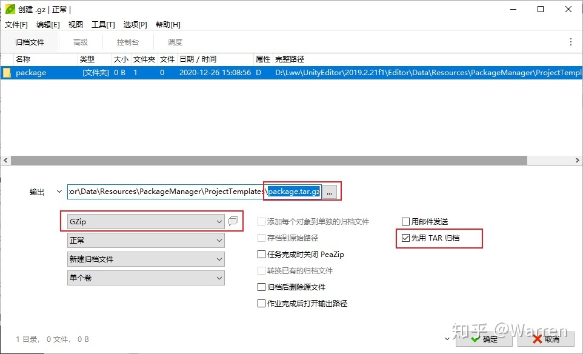The width and height of the screenshot is (583, 354).
Task: Open the 文件[F] menu
Action: (x=16, y=24)
